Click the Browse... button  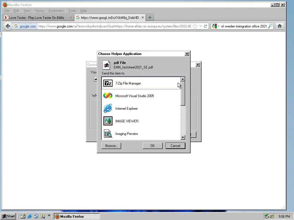(x=111, y=146)
